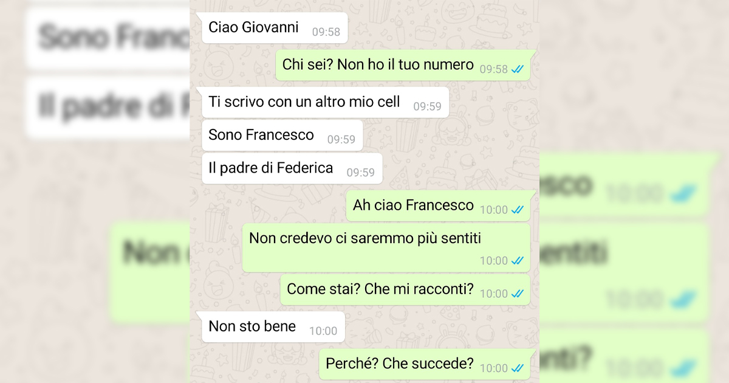Tap the 'Come stai? Che mi racconti?' message
Screen dimensions: 729x383
pyautogui.click(x=405, y=289)
